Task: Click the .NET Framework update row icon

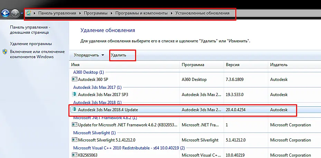Action: click(75, 125)
